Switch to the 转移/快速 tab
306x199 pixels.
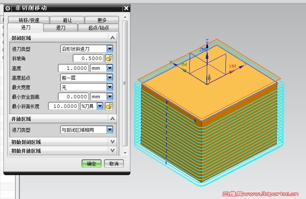click(29, 20)
